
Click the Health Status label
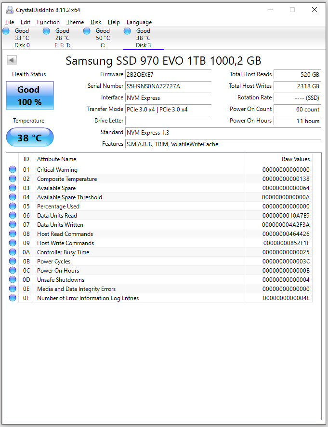29,74
